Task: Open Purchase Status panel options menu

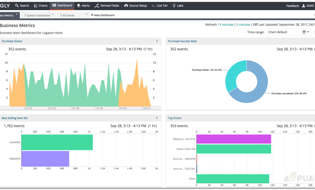Action: 157,41
